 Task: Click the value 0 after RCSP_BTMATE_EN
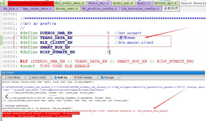[x=108, y=52]
